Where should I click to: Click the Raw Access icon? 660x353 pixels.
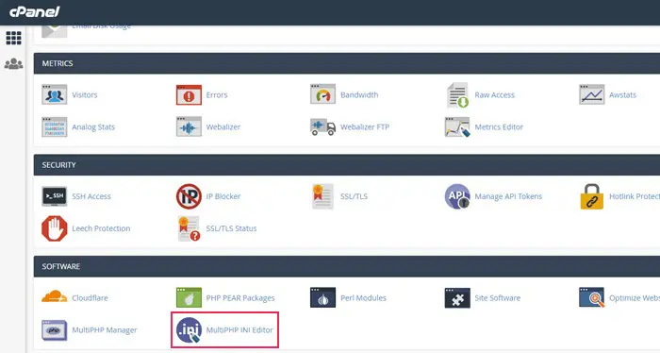(x=457, y=95)
